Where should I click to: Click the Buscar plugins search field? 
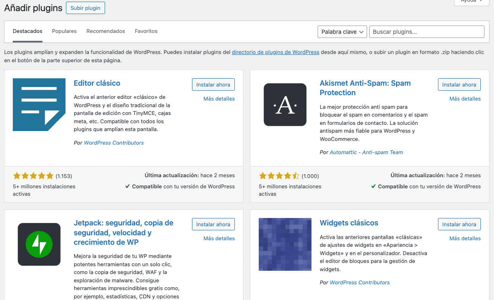[426, 31]
